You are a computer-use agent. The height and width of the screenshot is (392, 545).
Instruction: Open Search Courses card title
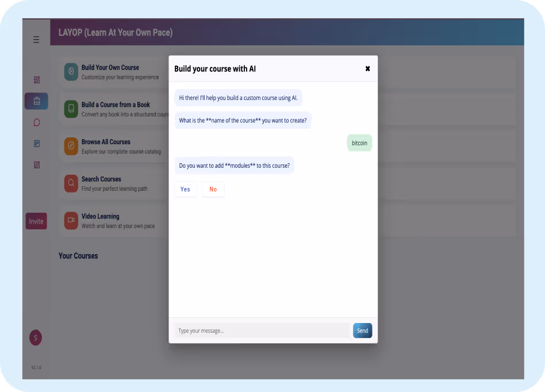click(101, 179)
